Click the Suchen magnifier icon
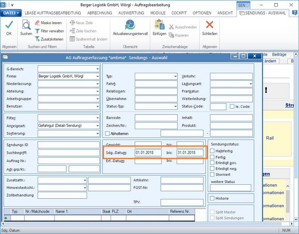Viewport: 299px width, 234px height. (x=26, y=25)
